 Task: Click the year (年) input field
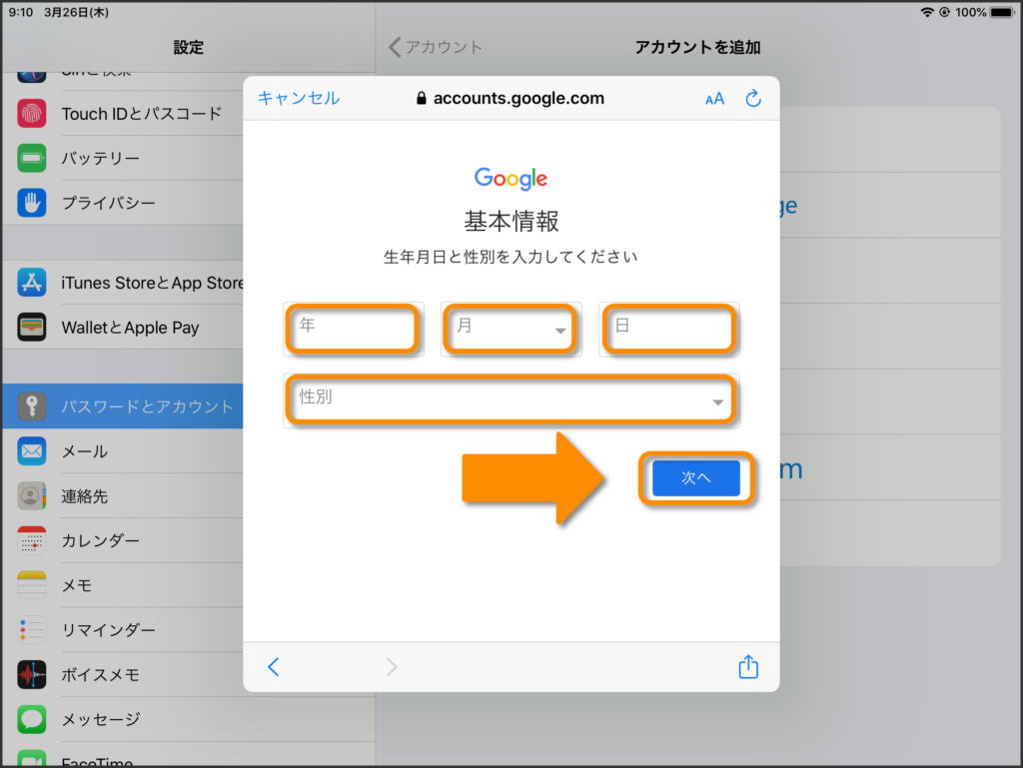coord(353,329)
